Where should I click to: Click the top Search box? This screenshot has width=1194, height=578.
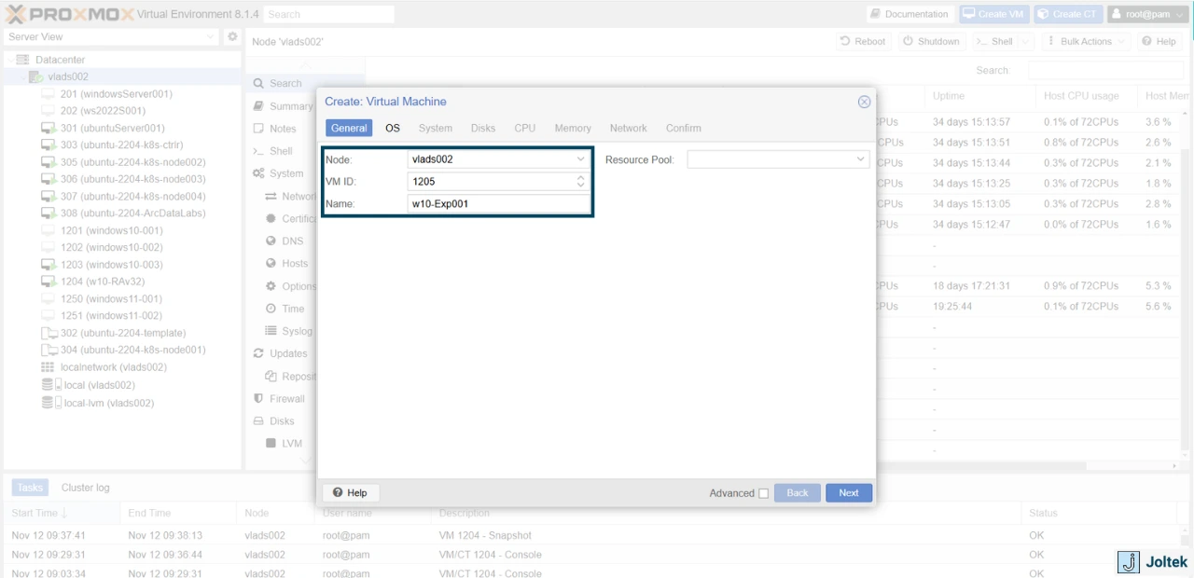328,14
